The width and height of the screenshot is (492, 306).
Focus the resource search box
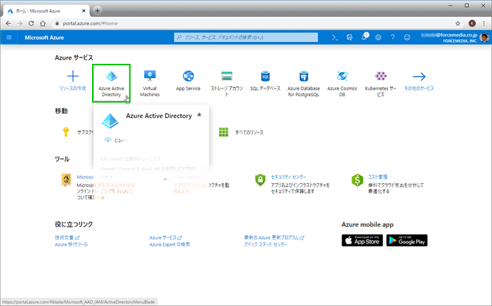246,37
